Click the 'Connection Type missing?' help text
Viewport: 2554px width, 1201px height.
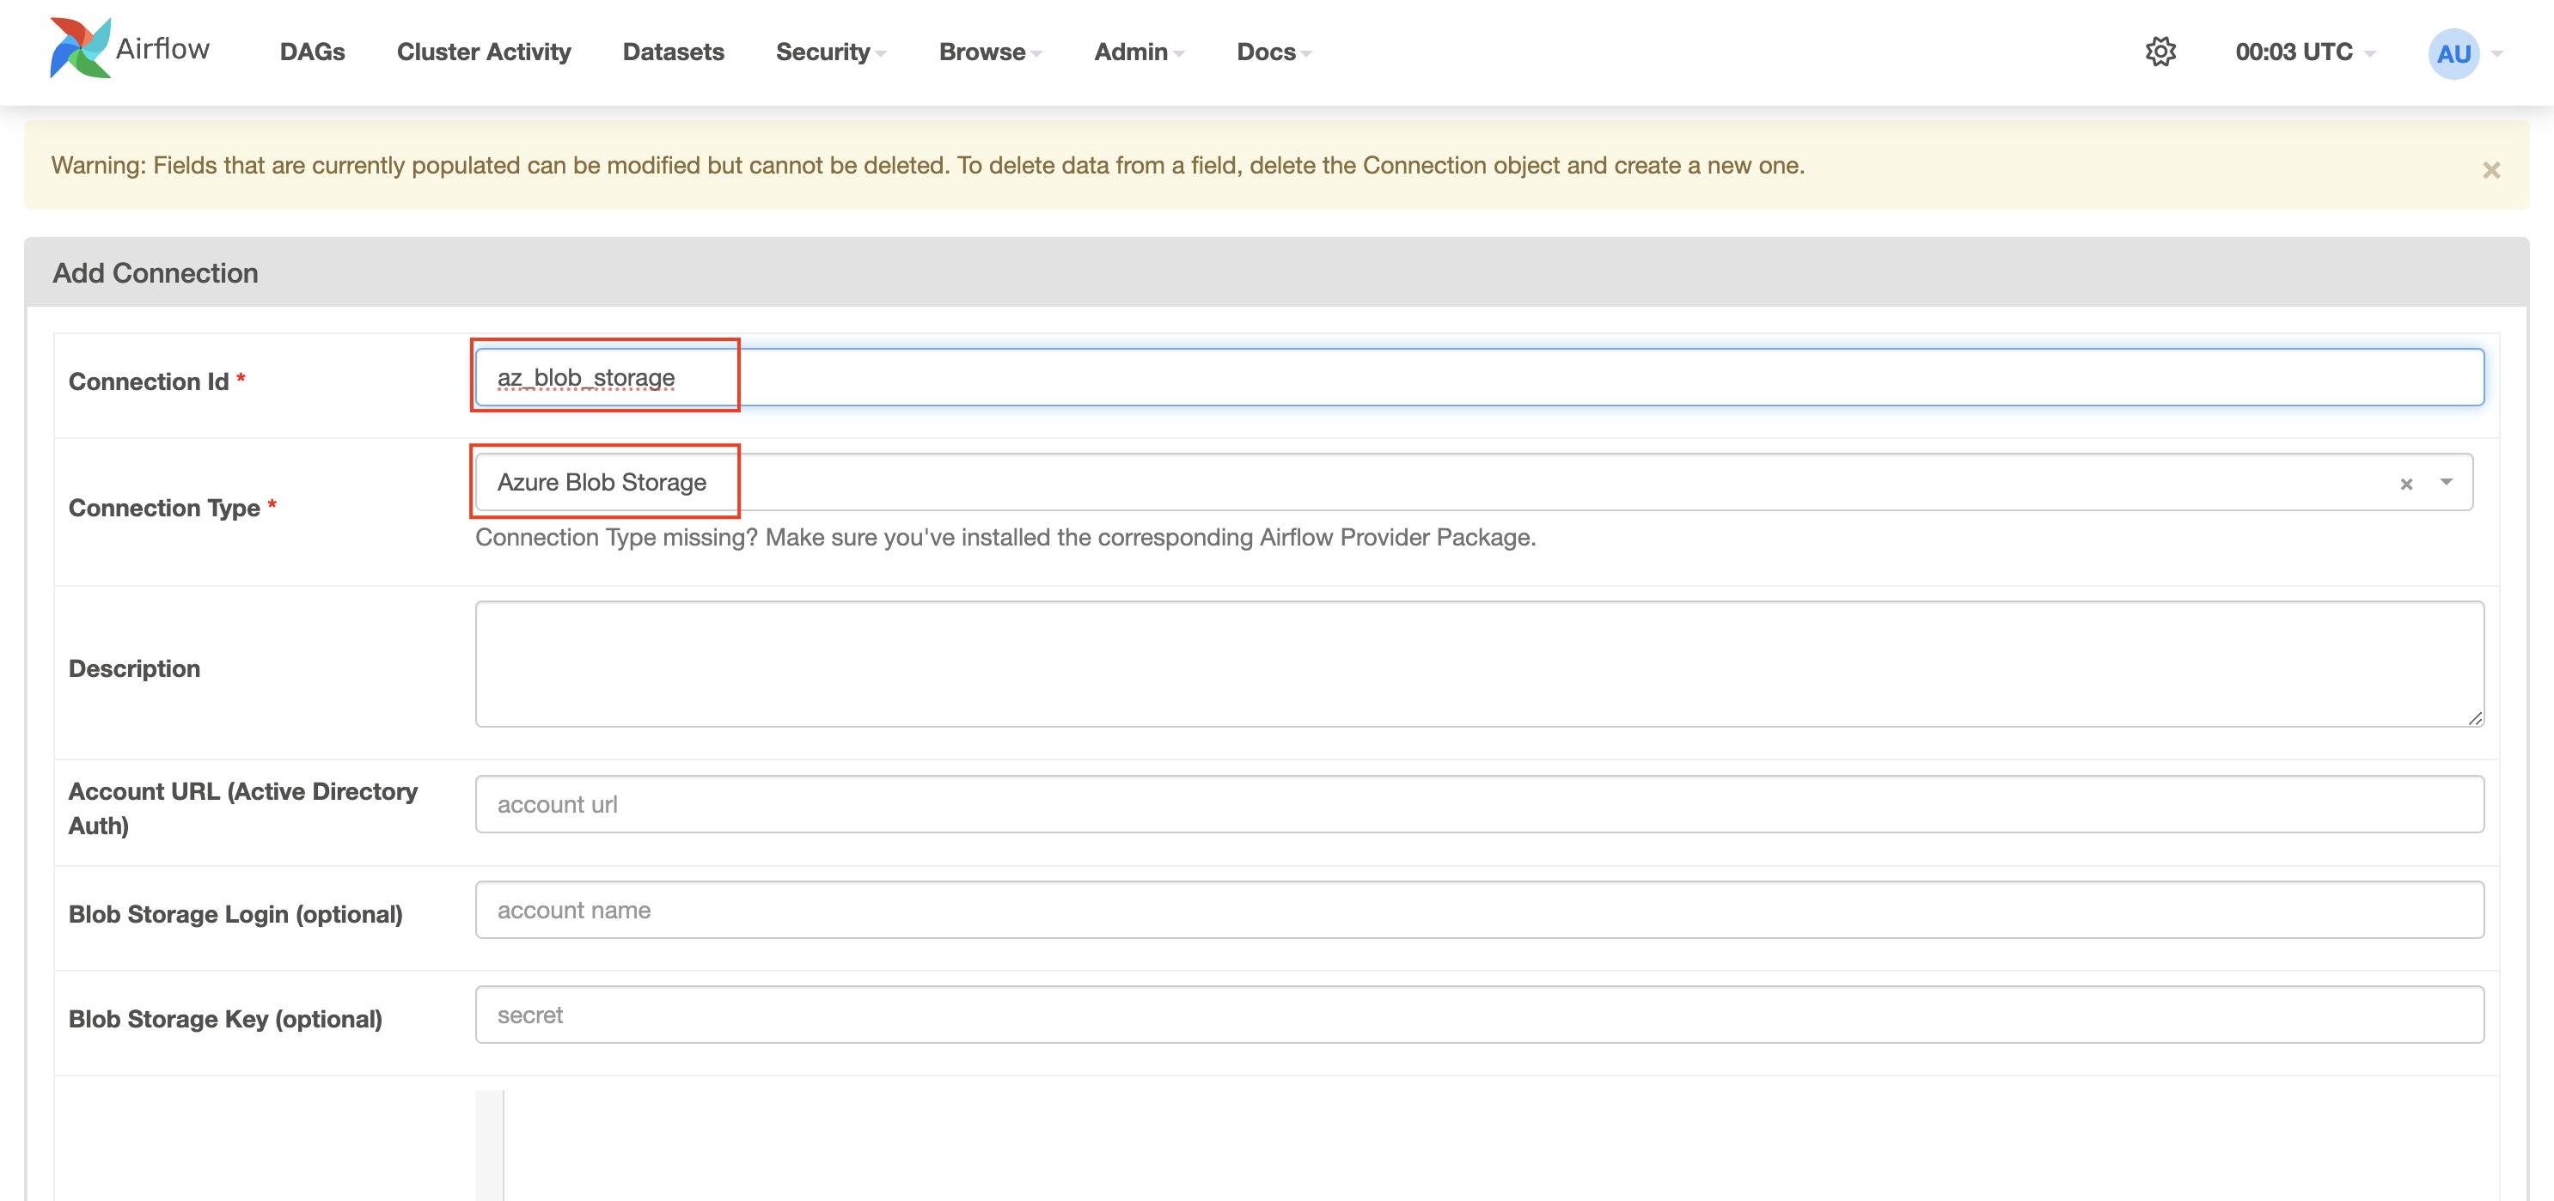[x=1005, y=538]
